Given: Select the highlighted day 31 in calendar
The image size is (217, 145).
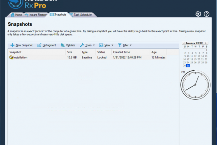Looking at the screenshot, I should 188,66.
